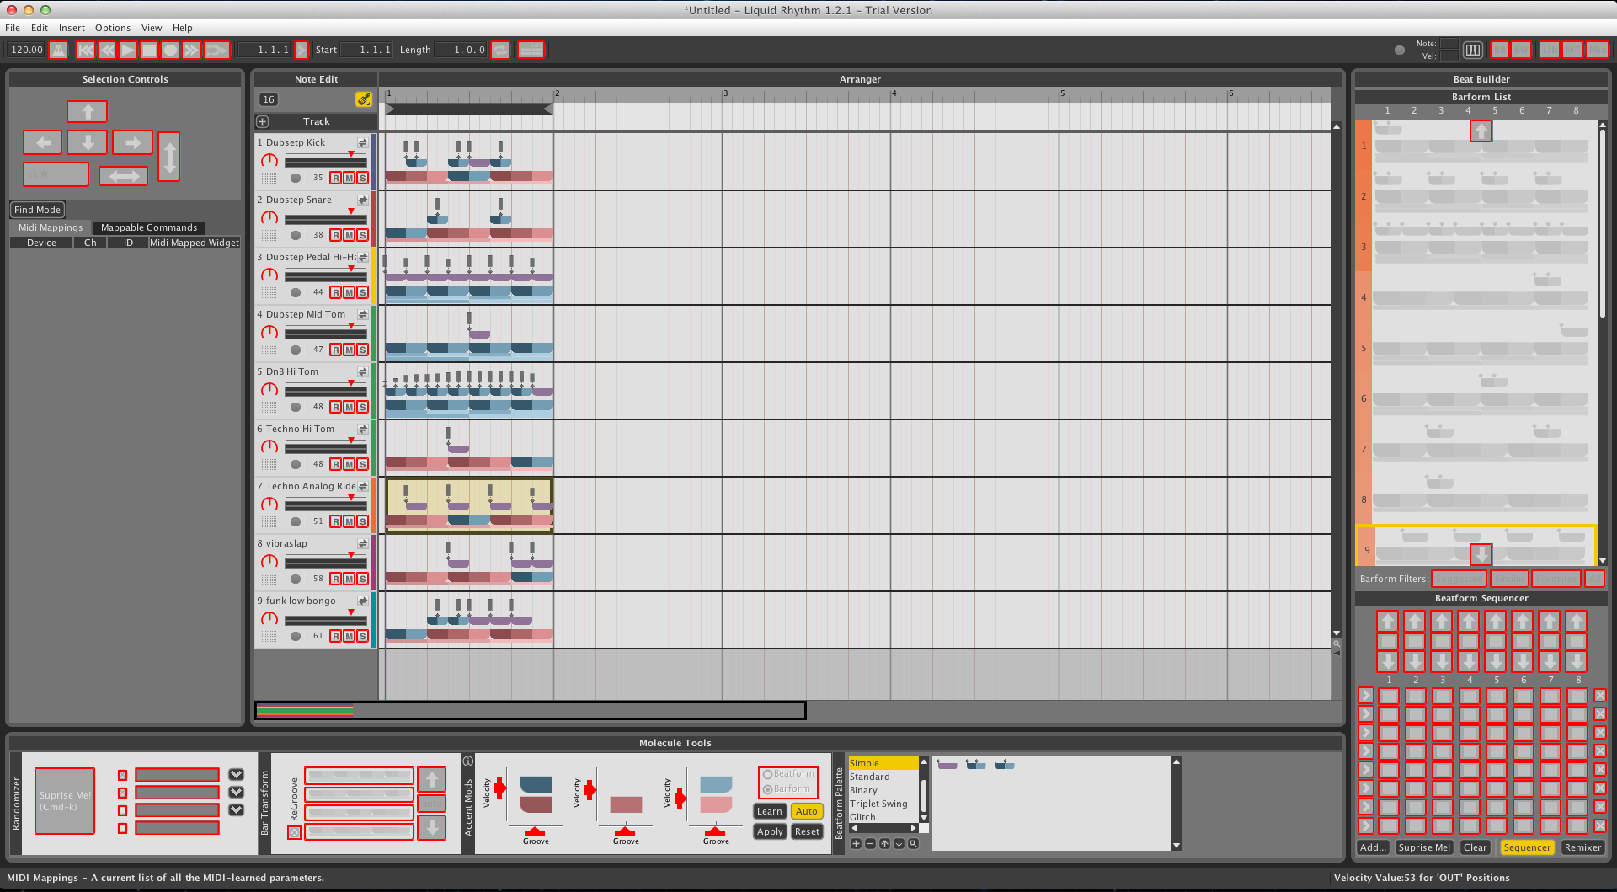
Task: Mute the Techno Analog Ride track
Action: (350, 521)
